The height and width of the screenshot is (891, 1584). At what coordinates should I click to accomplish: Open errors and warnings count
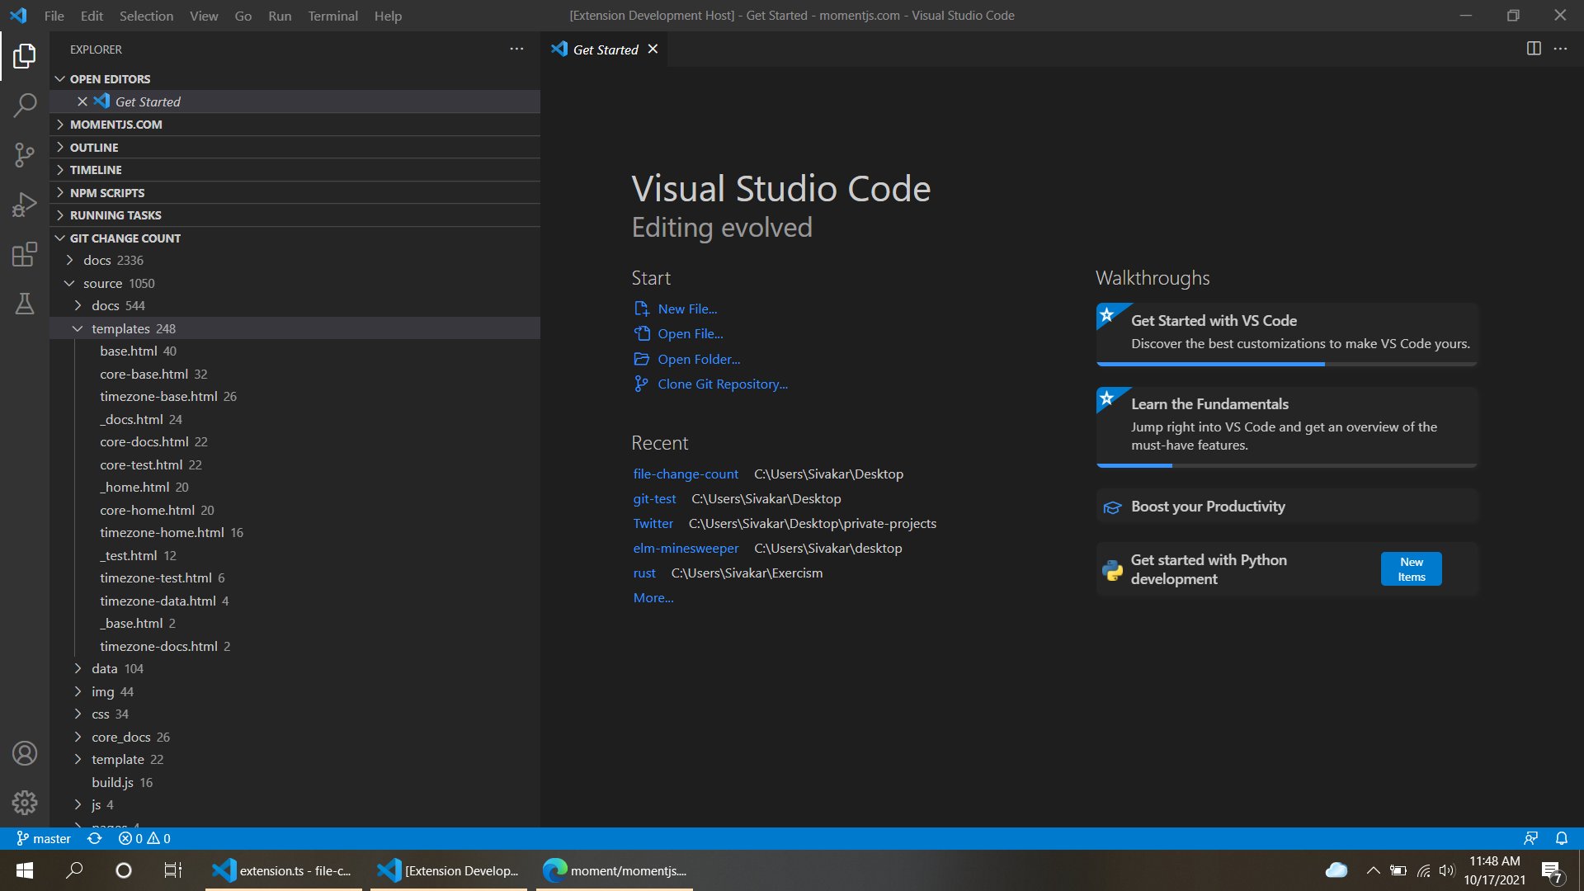click(144, 838)
